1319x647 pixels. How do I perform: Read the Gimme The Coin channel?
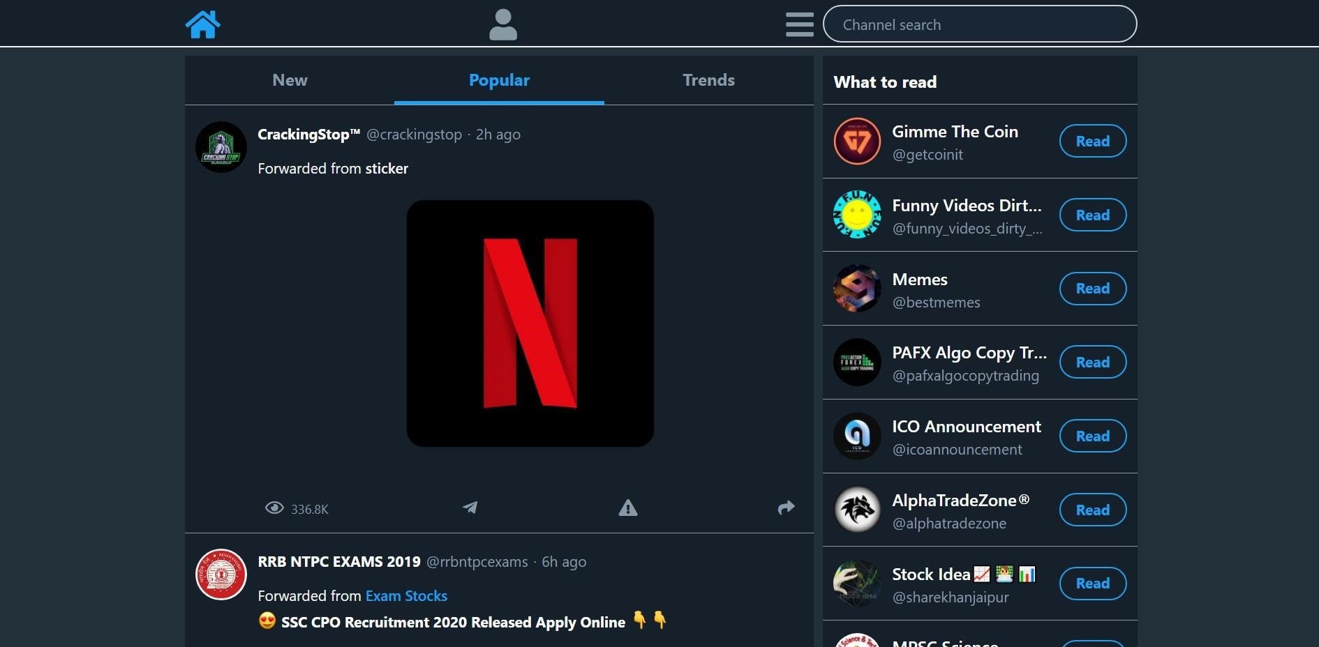(1093, 142)
